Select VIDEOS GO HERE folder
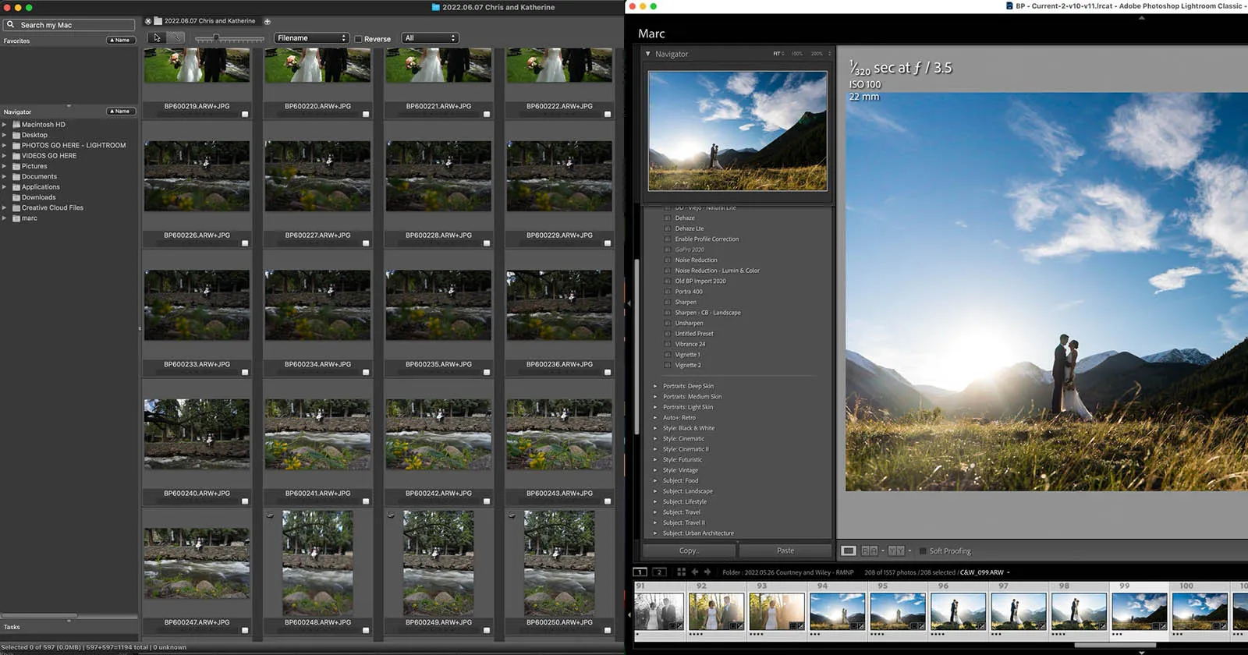This screenshot has height=655, width=1248. 49,156
